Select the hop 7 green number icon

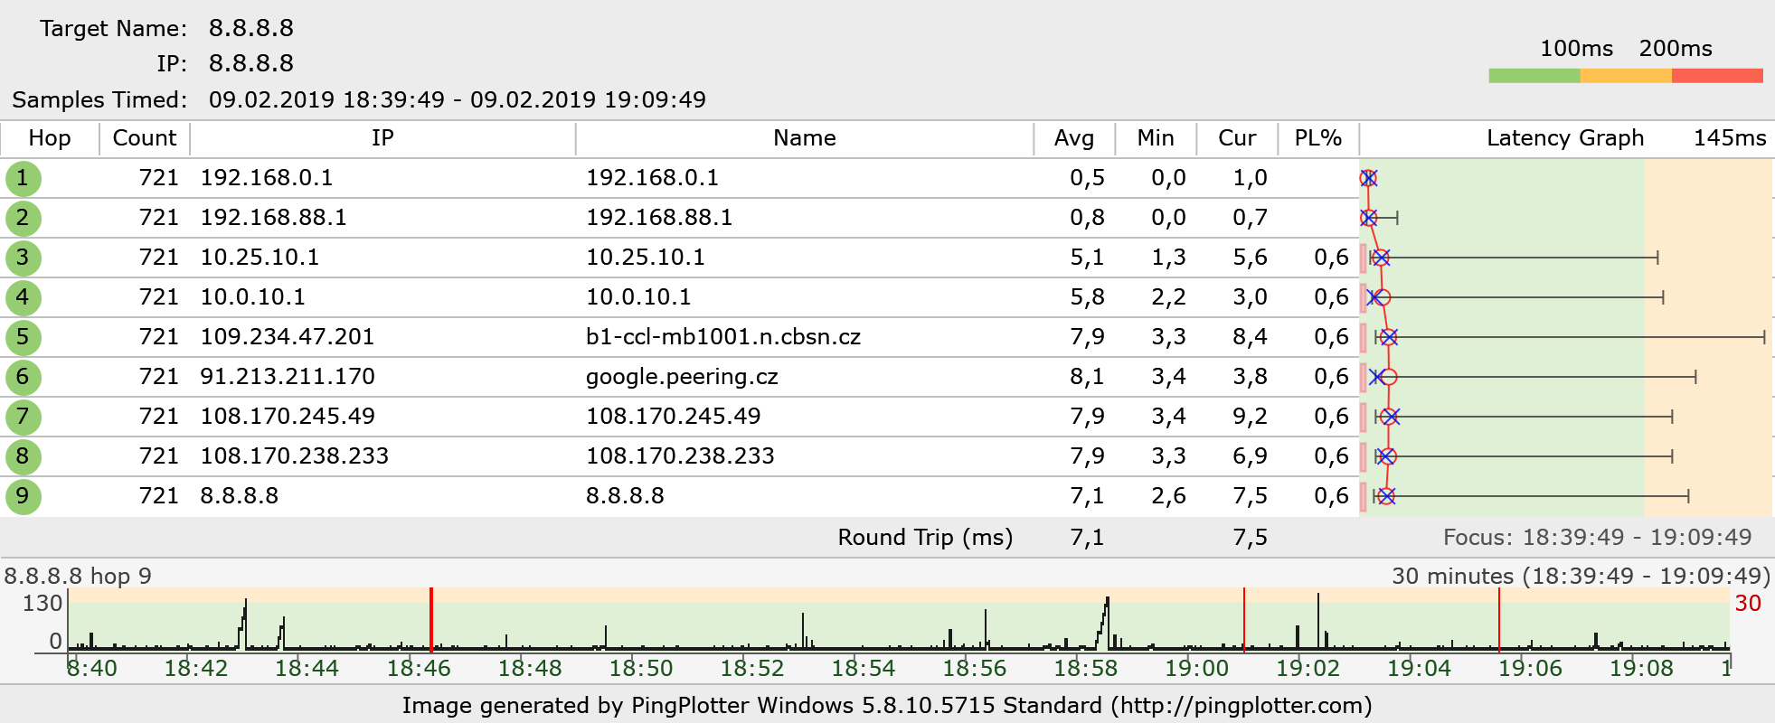click(23, 417)
